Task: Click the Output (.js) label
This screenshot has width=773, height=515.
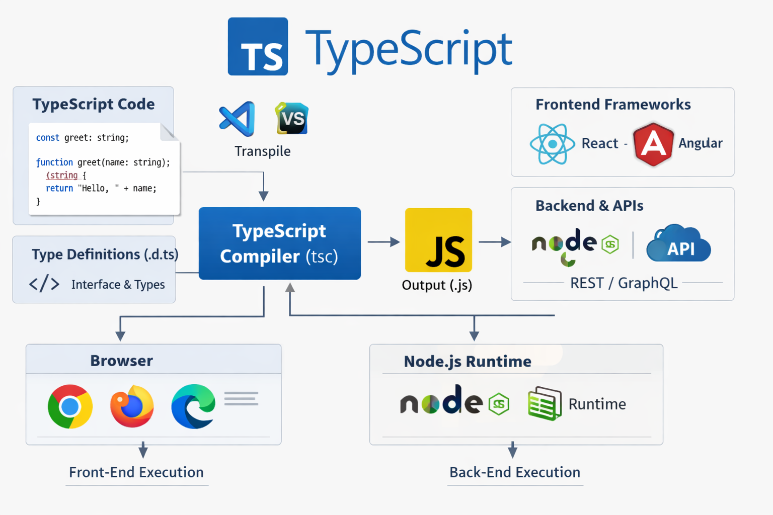Action: tap(437, 285)
